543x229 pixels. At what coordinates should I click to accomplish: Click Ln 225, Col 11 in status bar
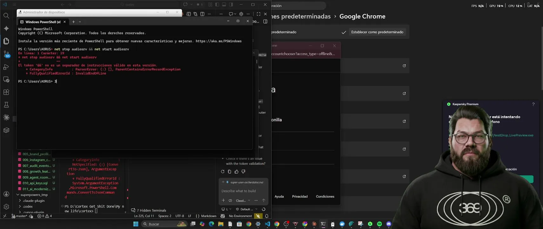coord(144,216)
